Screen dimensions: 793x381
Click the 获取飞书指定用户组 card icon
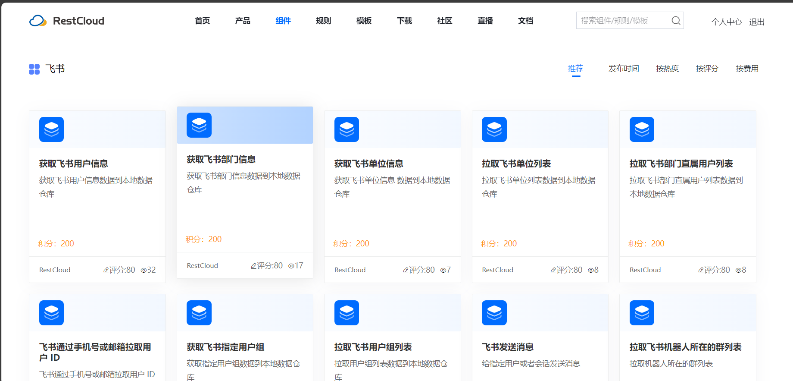coord(199,313)
